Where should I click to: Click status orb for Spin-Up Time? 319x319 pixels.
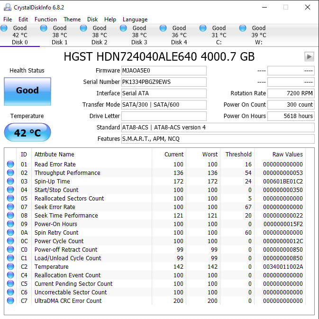pyautogui.click(x=10, y=181)
